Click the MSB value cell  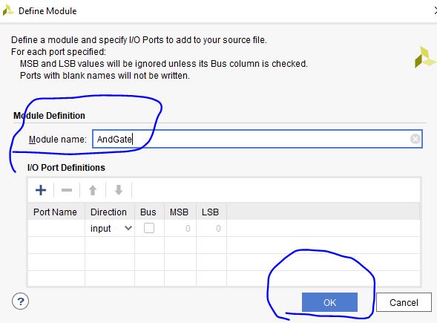click(180, 228)
